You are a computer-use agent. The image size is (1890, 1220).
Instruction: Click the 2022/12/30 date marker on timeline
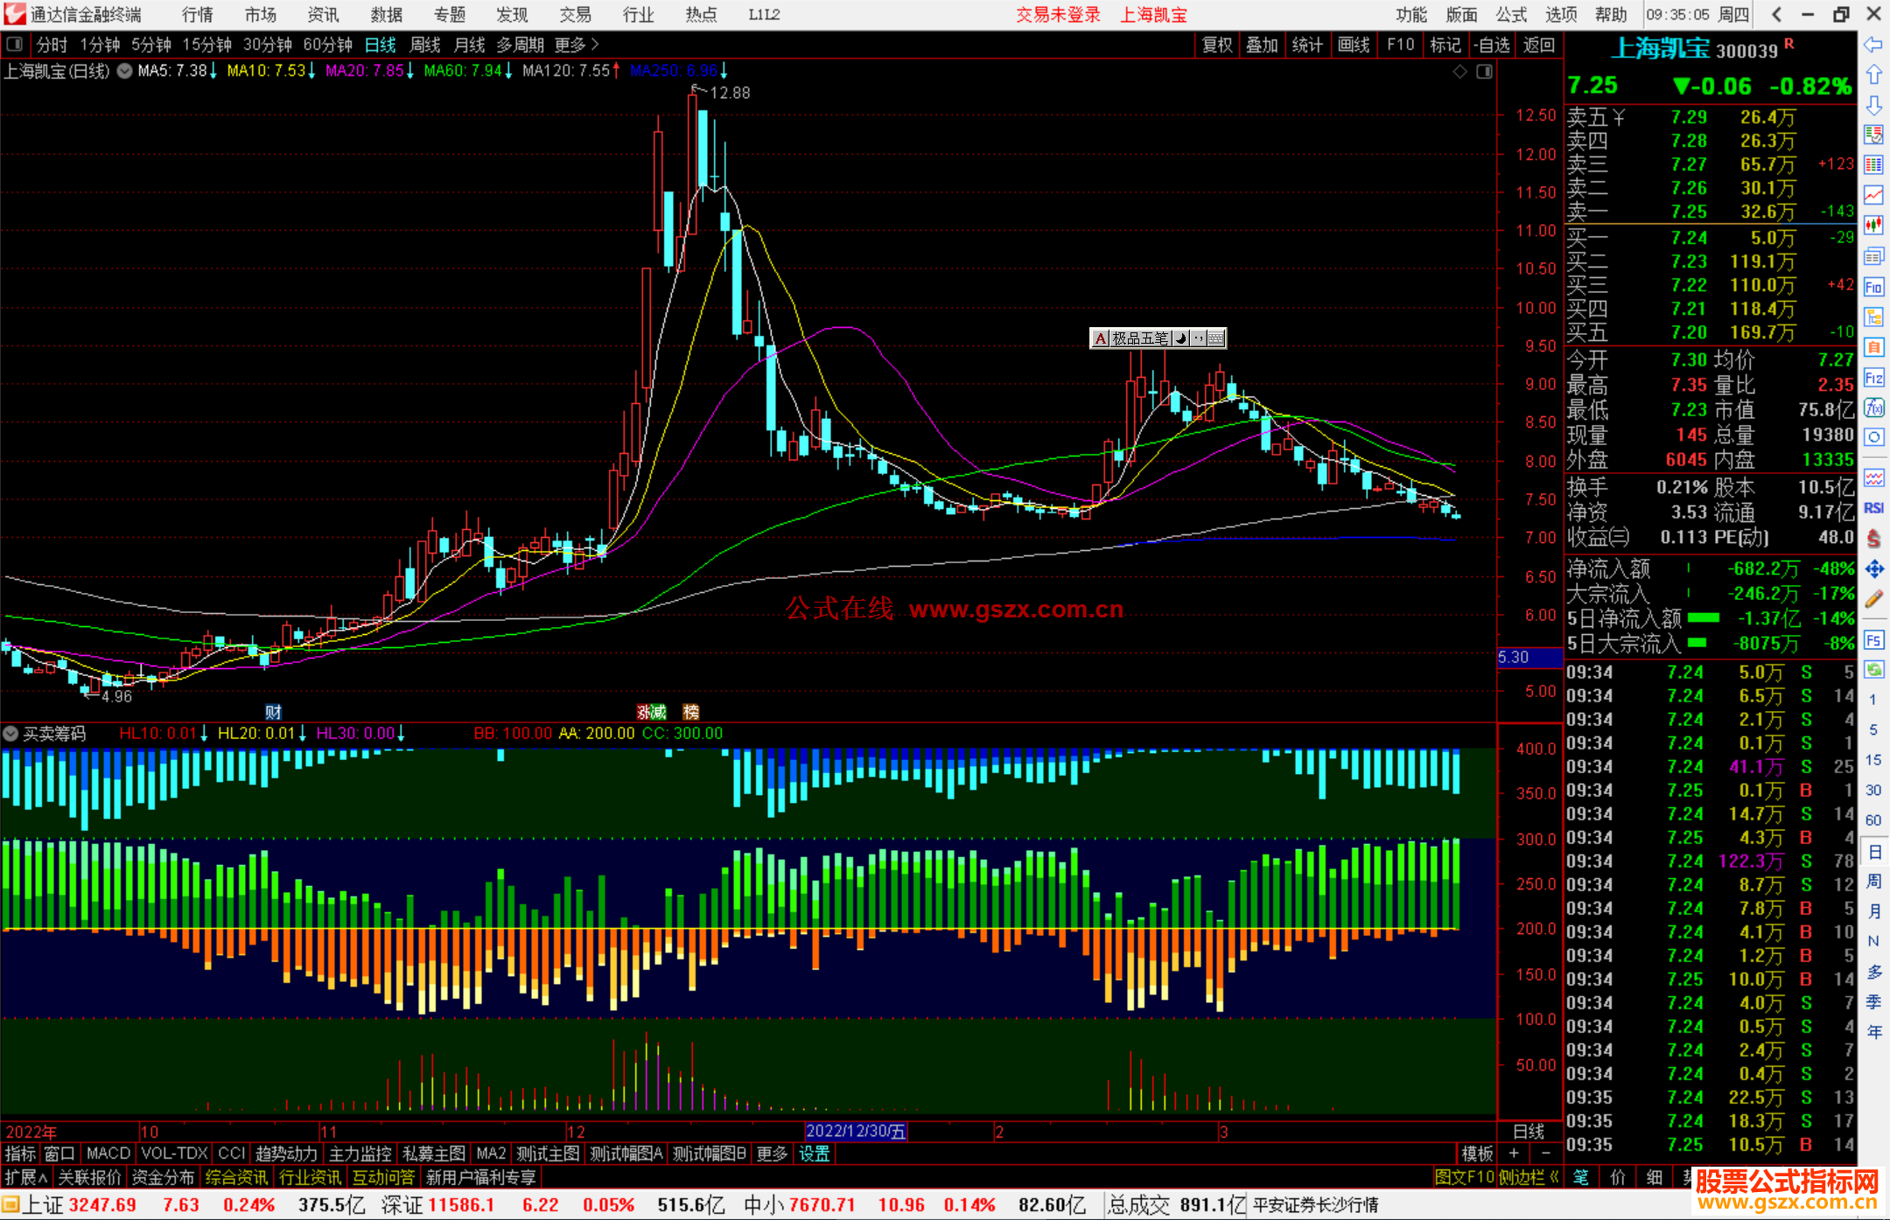click(855, 1131)
